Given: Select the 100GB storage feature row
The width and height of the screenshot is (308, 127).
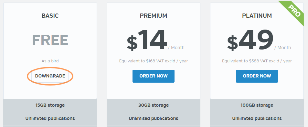Looking at the screenshot, I should point(257,105).
